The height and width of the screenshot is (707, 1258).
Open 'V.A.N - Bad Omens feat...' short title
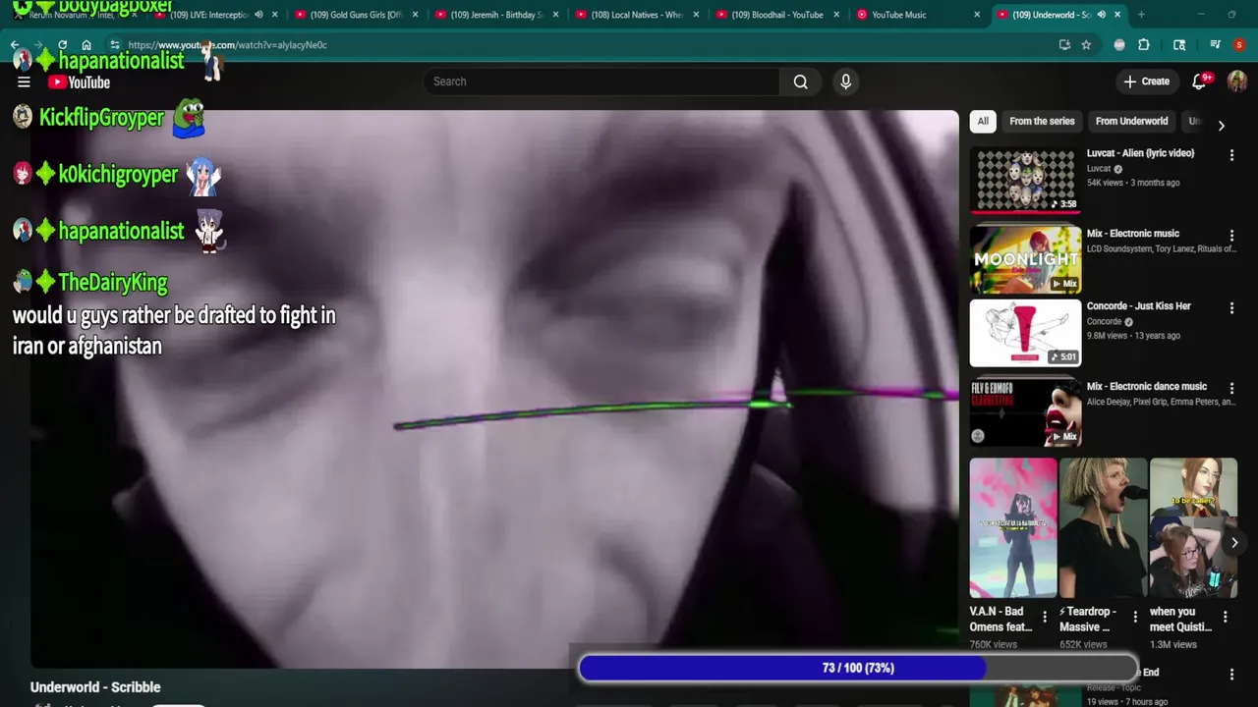click(x=1001, y=619)
